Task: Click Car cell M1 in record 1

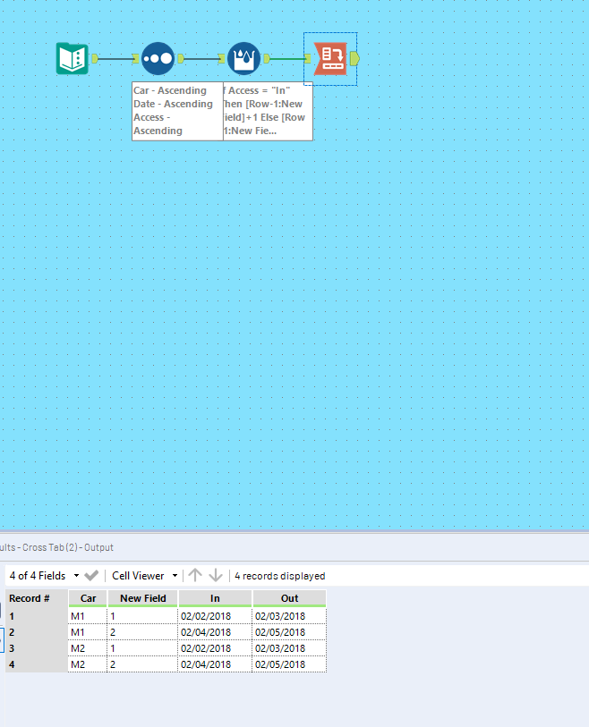Action: pos(88,616)
